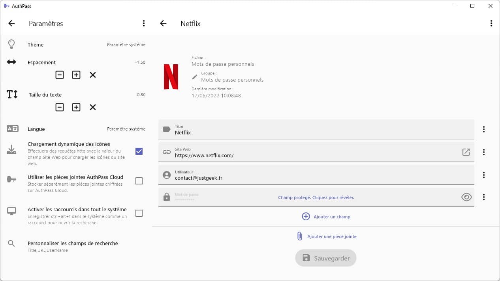500x281 pixels.
Task: Click the Netflix logo entry icon
Action: (x=171, y=76)
